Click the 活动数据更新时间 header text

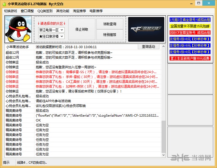66,47
